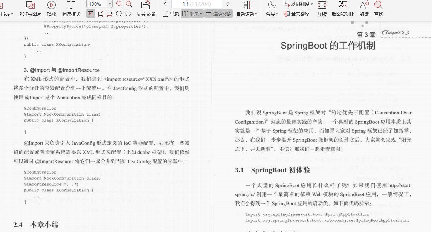Click the 旋转文档 rotate document icon

(145, 5)
